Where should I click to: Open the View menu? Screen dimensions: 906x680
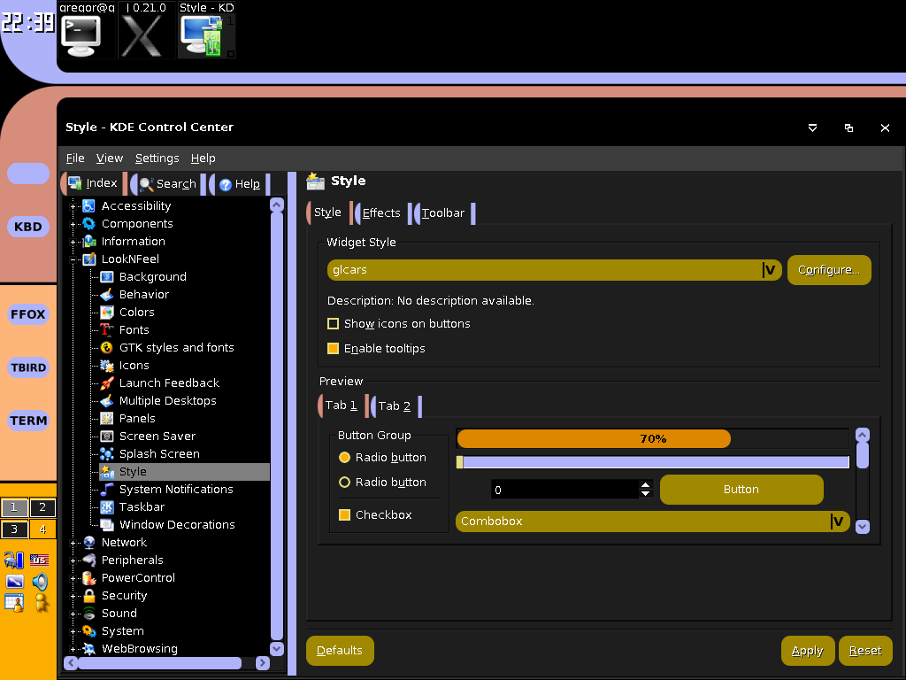(x=110, y=158)
